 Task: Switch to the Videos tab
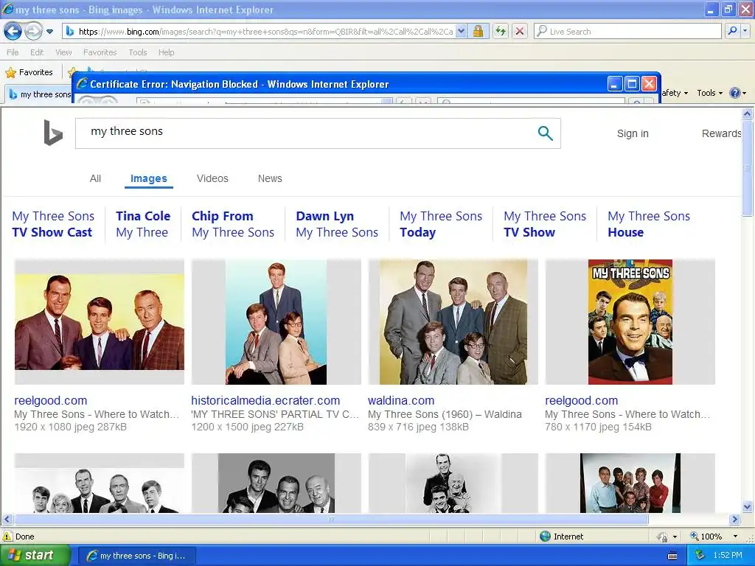coord(212,178)
